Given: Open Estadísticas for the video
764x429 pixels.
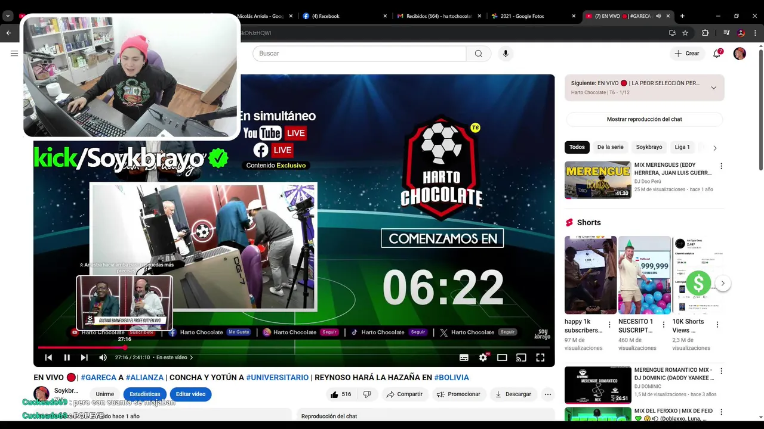Looking at the screenshot, I should pyautogui.click(x=145, y=394).
